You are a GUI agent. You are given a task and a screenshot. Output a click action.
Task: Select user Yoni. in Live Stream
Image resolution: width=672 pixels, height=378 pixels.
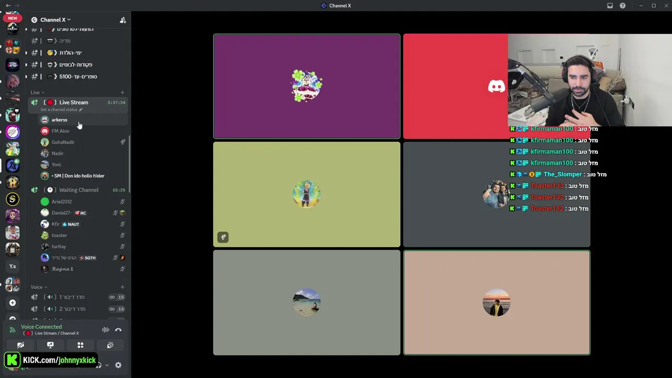click(84, 165)
